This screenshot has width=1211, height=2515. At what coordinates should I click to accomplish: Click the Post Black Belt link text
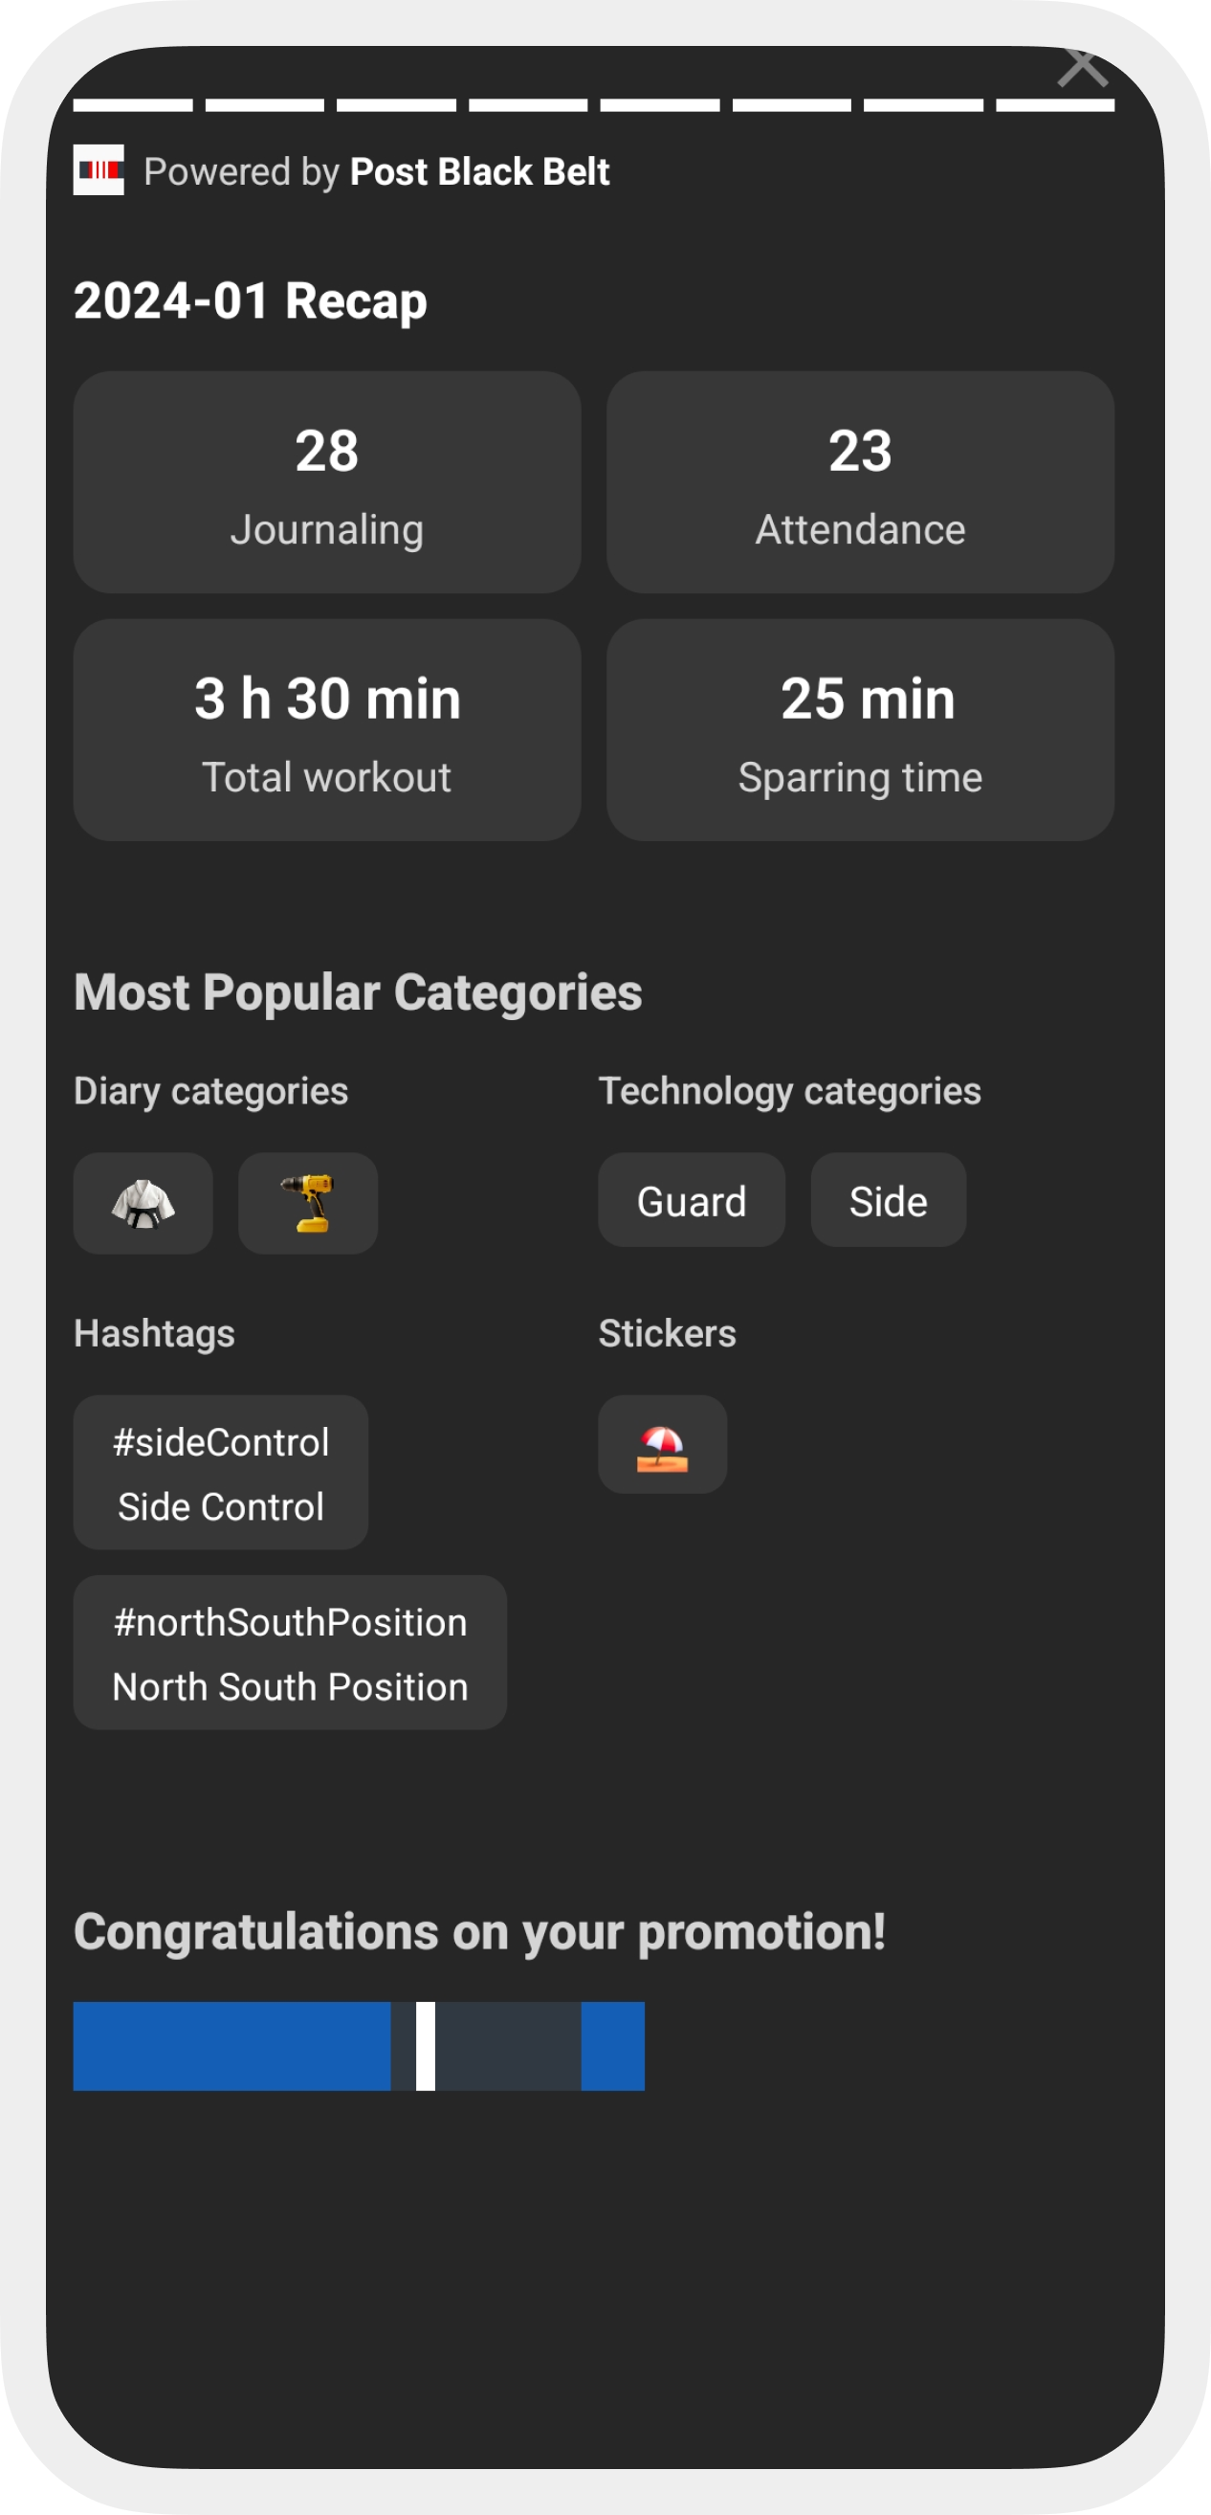pos(479,172)
